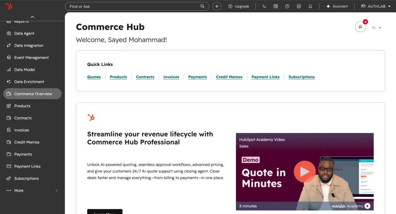Expand More with right chevron
This screenshot has height=214, width=396.
[x=56, y=190]
